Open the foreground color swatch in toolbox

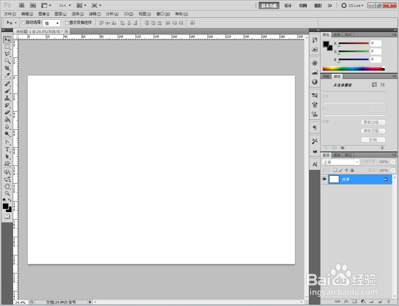[x=5, y=206]
